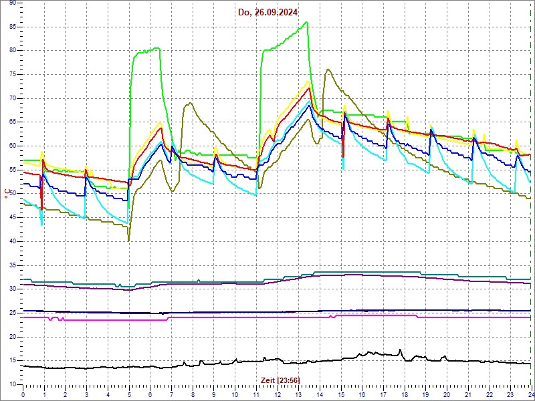535x401 pixels.
Task: Select the 35 label on temperature axis
Action: [x=13, y=265]
